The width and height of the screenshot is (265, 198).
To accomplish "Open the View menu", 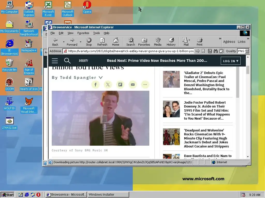I will [x=70, y=33].
